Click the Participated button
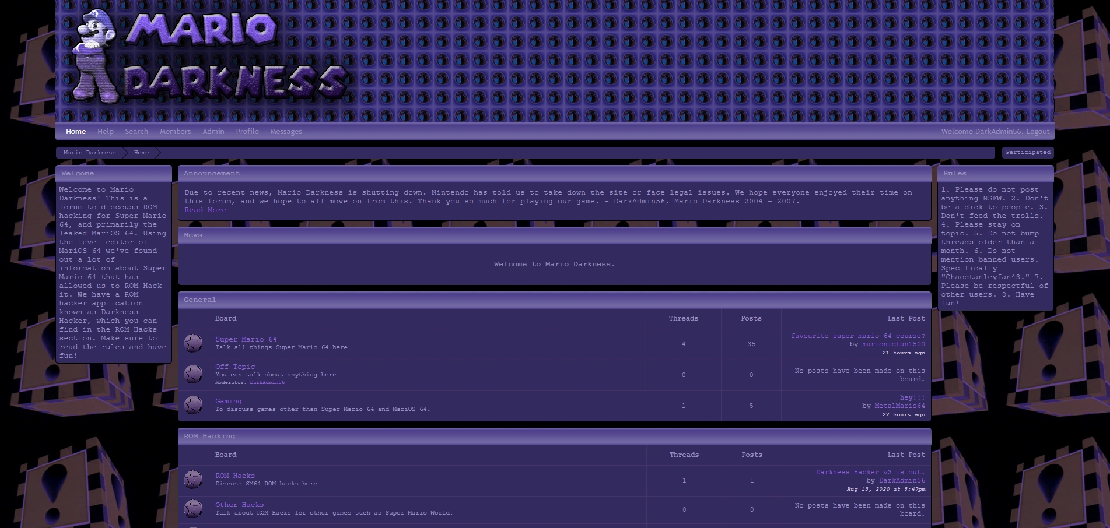The image size is (1110, 528). (1028, 152)
